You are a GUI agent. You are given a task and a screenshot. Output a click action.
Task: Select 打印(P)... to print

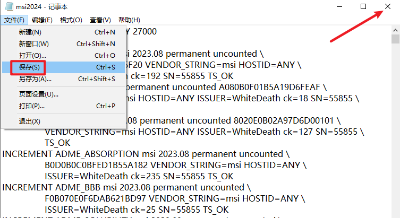point(32,106)
